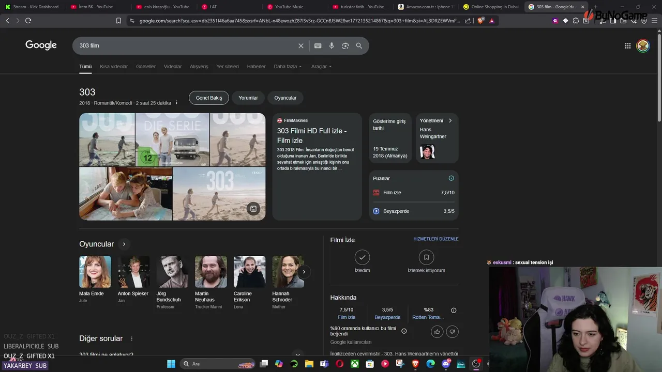
Task: Open Discord from the taskbar
Action: (x=446, y=364)
